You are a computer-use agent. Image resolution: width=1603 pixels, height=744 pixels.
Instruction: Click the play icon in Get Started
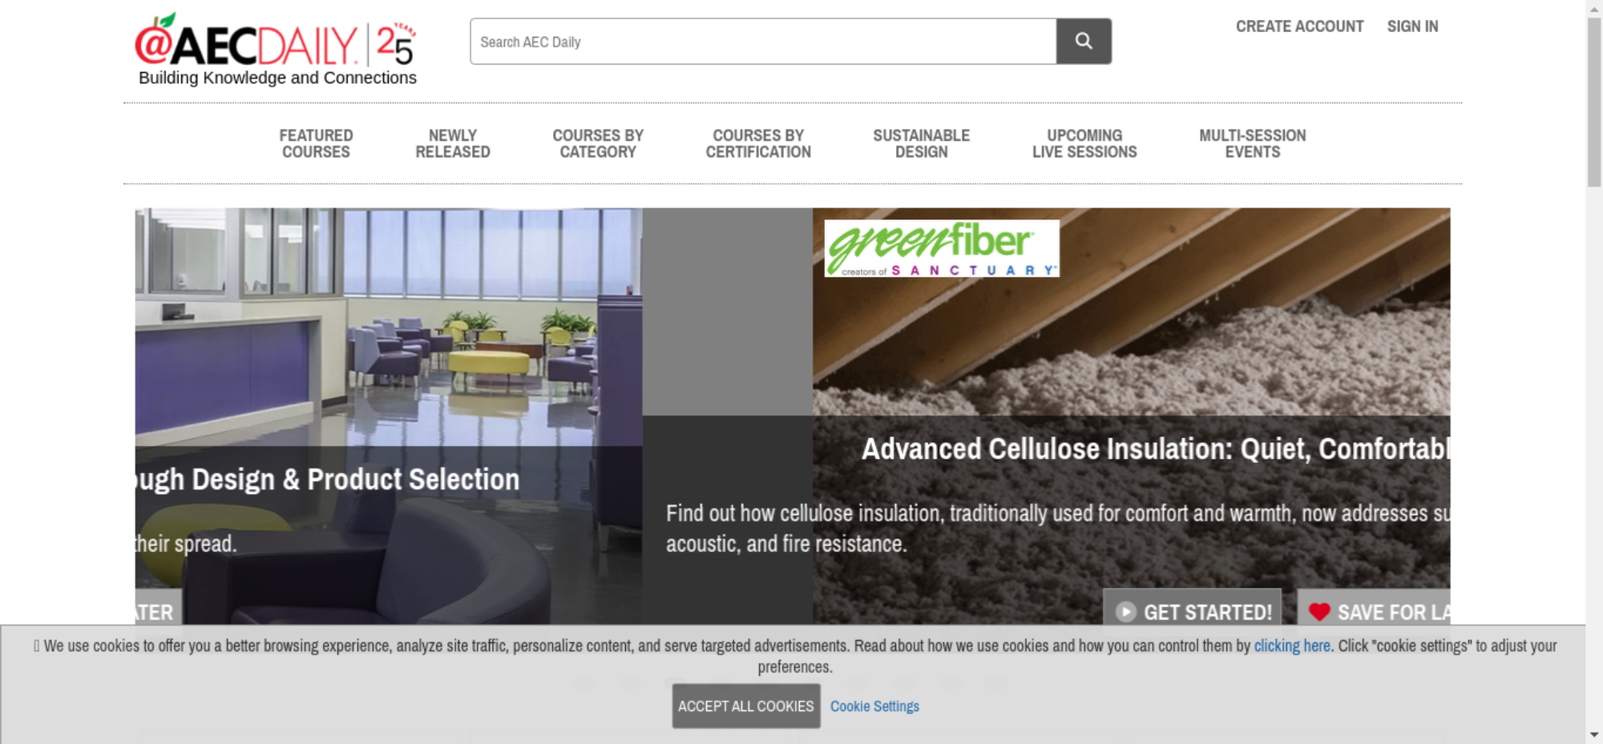tap(1126, 612)
